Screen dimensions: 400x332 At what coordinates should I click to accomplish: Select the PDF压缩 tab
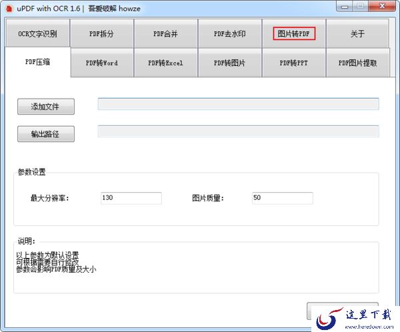pos(37,62)
